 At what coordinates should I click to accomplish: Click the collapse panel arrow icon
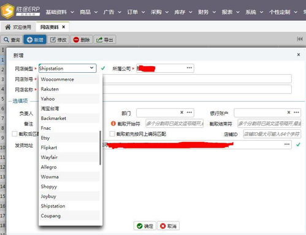point(300,39)
